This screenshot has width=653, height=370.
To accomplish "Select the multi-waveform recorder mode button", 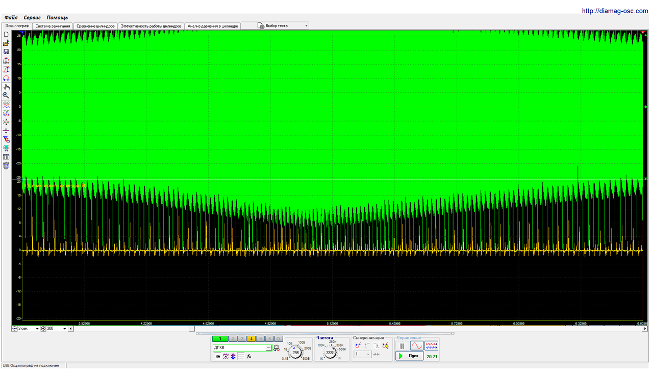I will (x=431, y=346).
